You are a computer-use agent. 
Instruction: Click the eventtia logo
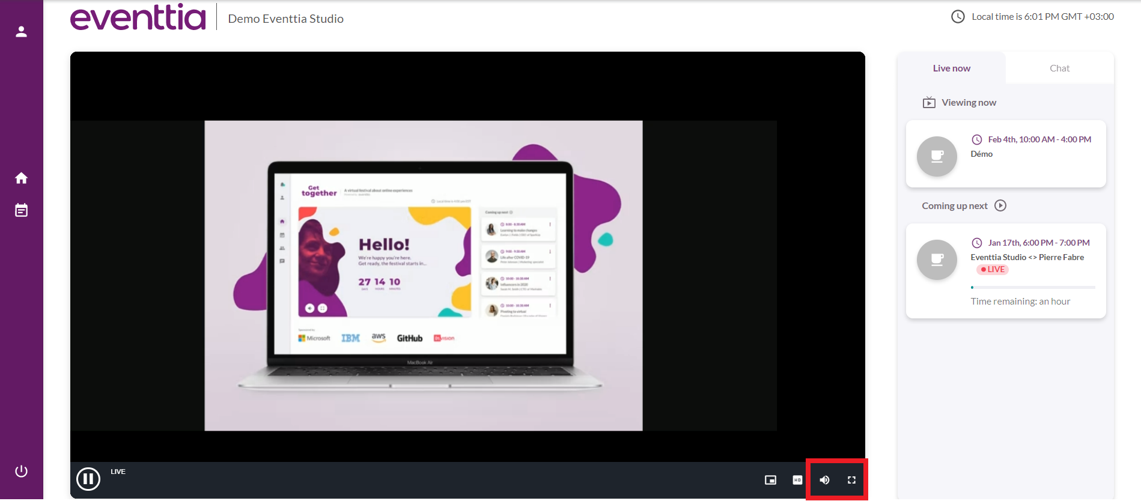(x=138, y=17)
